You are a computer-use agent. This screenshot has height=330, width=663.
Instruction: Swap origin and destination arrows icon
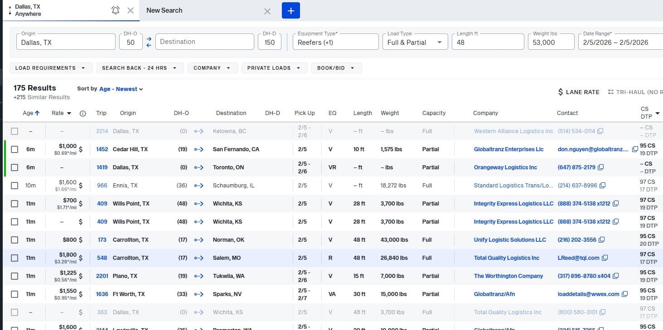[x=149, y=42]
